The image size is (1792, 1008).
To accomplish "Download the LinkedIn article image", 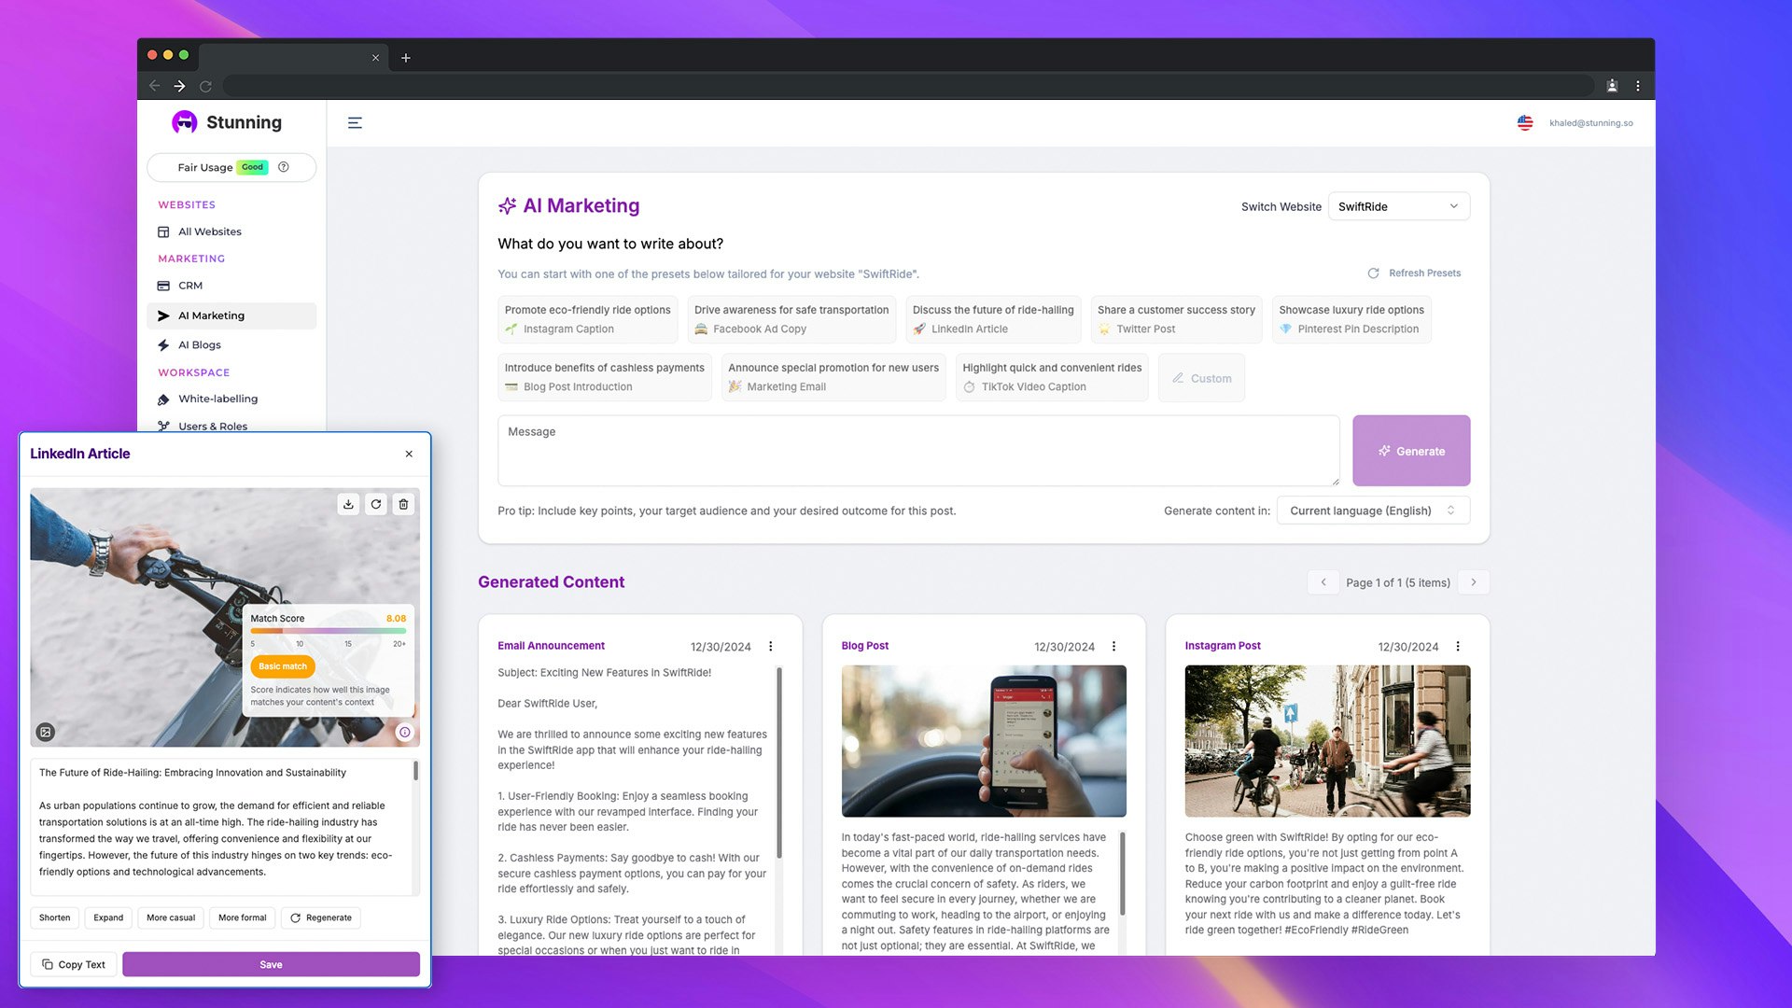I will pos(348,504).
